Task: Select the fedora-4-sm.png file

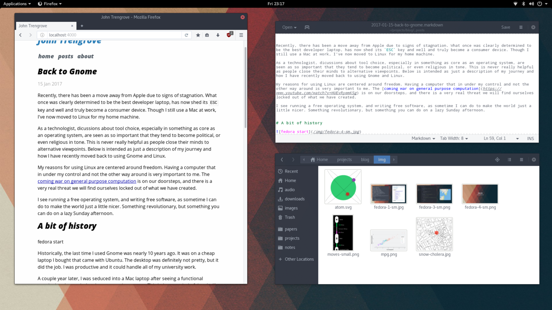Action: 480,194
